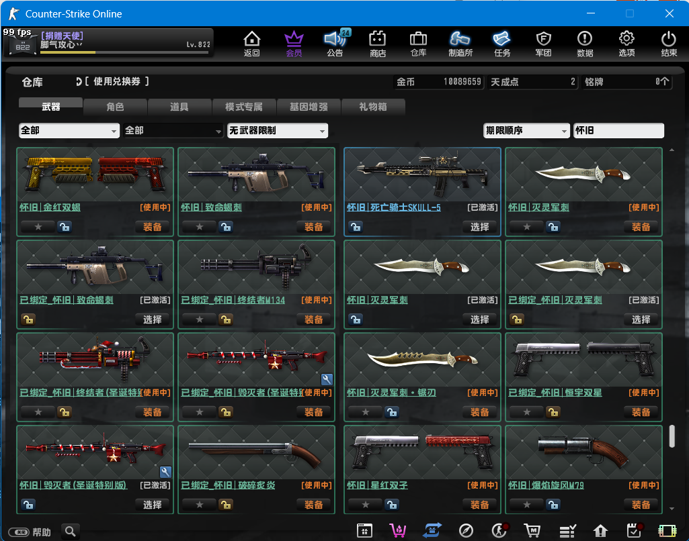Open the 数据 stats icon
Viewport: 689px width, 541px height.
585,44
